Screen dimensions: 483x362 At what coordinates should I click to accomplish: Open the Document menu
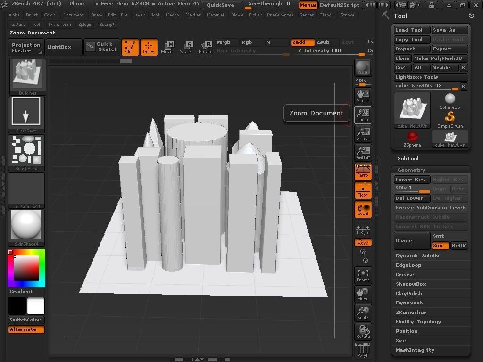pyautogui.click(x=73, y=15)
